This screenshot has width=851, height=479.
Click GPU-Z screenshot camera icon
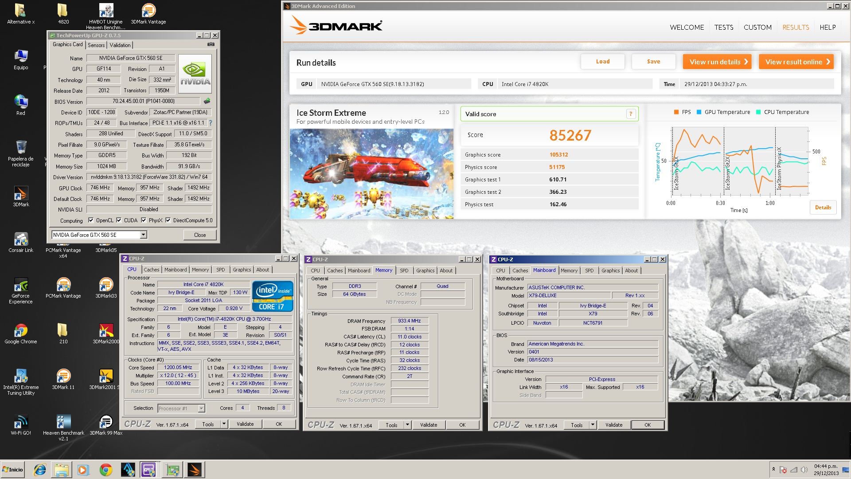tap(211, 44)
